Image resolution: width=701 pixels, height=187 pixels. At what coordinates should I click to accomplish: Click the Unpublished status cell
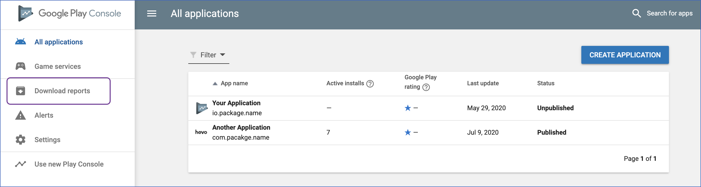555,108
